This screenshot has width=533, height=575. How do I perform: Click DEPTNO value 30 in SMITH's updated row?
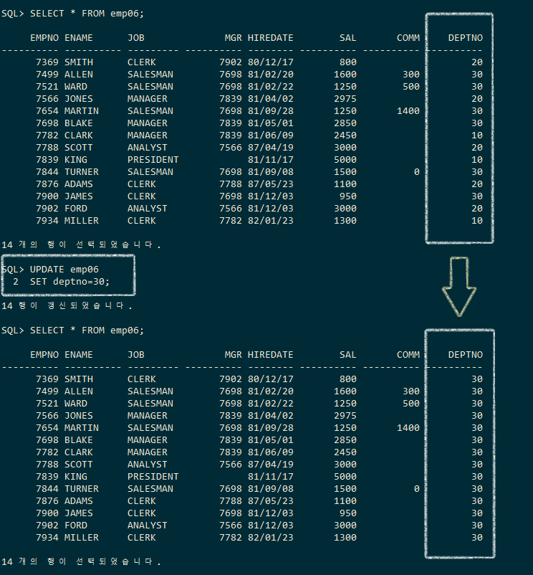pos(477,379)
